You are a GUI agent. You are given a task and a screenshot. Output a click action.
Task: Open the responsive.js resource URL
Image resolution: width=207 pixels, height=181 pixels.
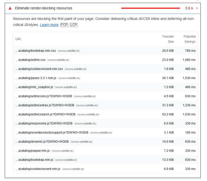[44, 123]
